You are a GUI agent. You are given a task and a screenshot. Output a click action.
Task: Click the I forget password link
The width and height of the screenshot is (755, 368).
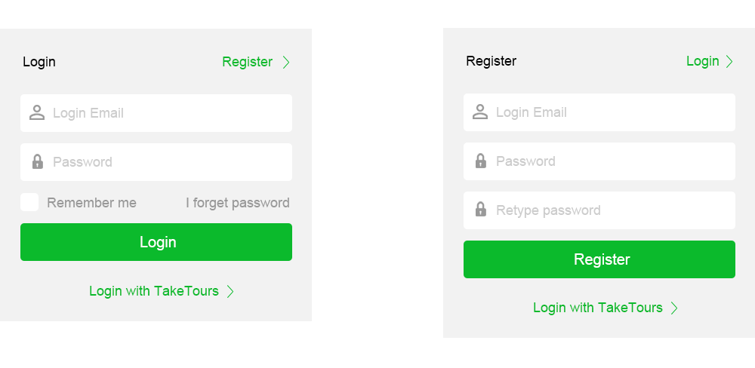click(x=238, y=203)
